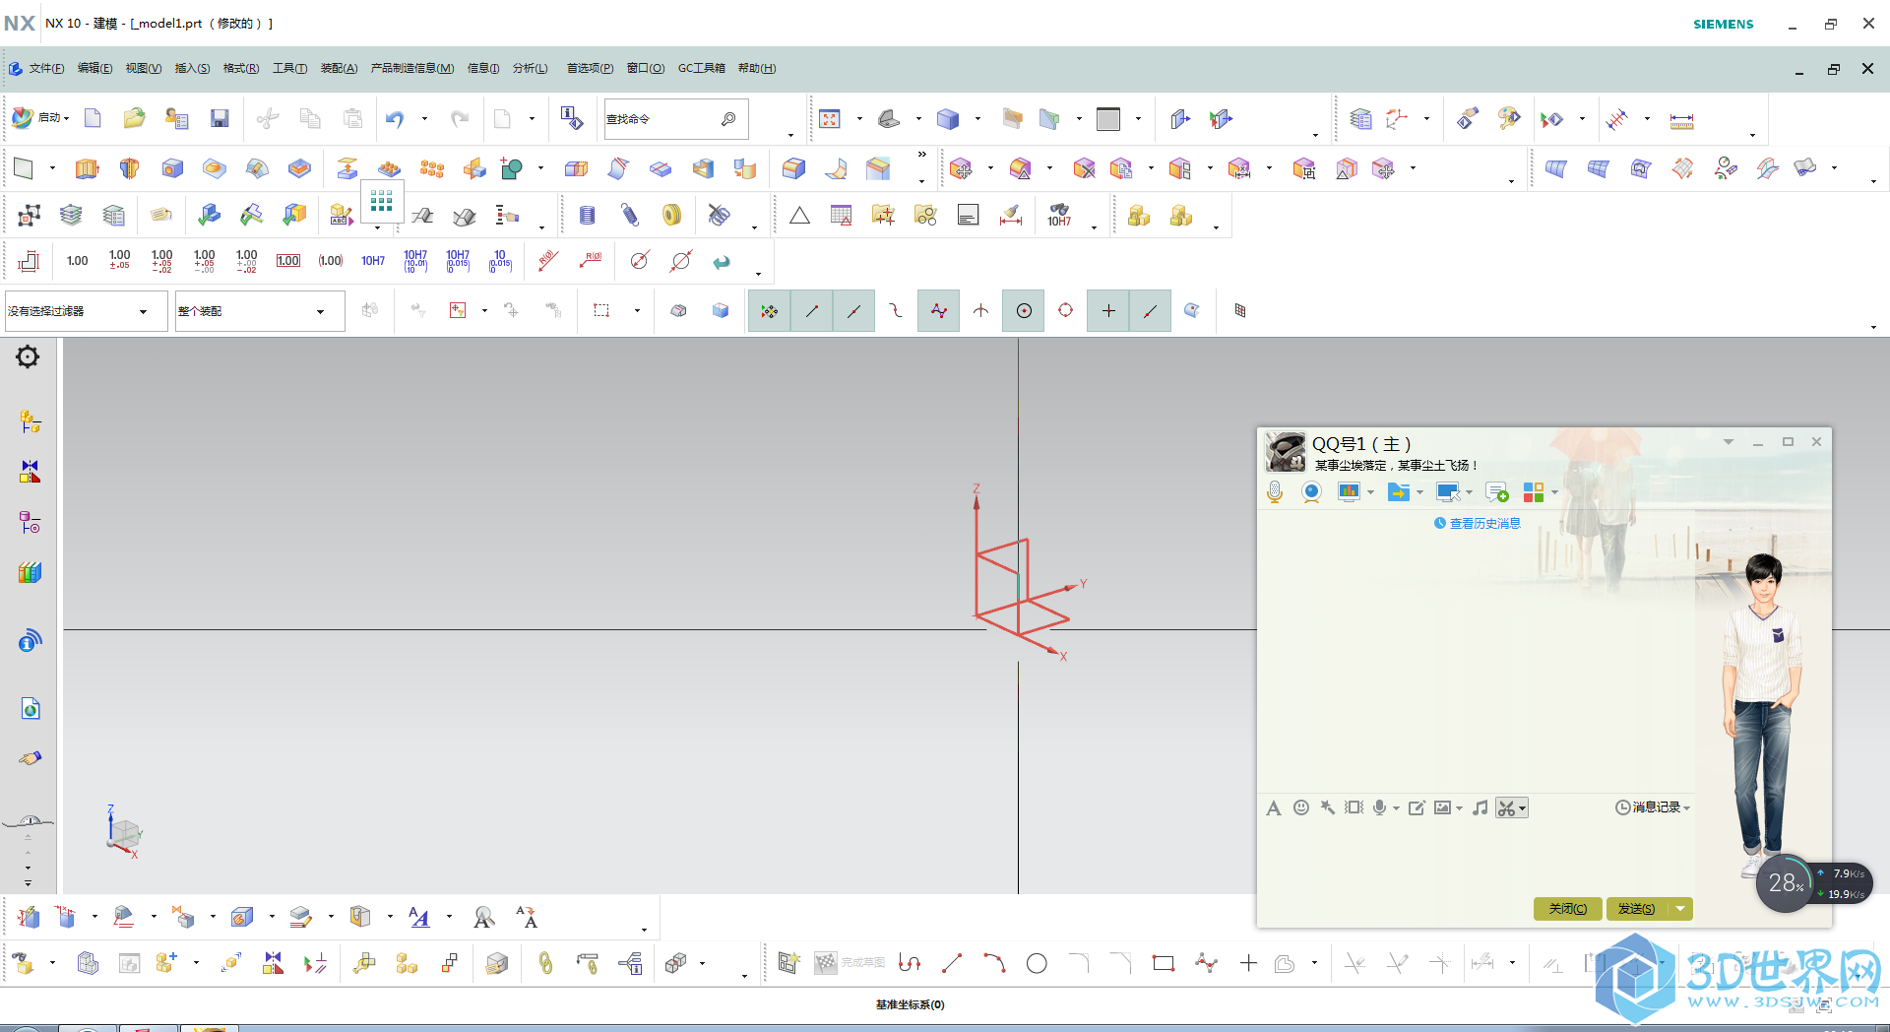The image size is (1890, 1032).
Task: Open the 装配(A) menu
Action: tap(339, 69)
